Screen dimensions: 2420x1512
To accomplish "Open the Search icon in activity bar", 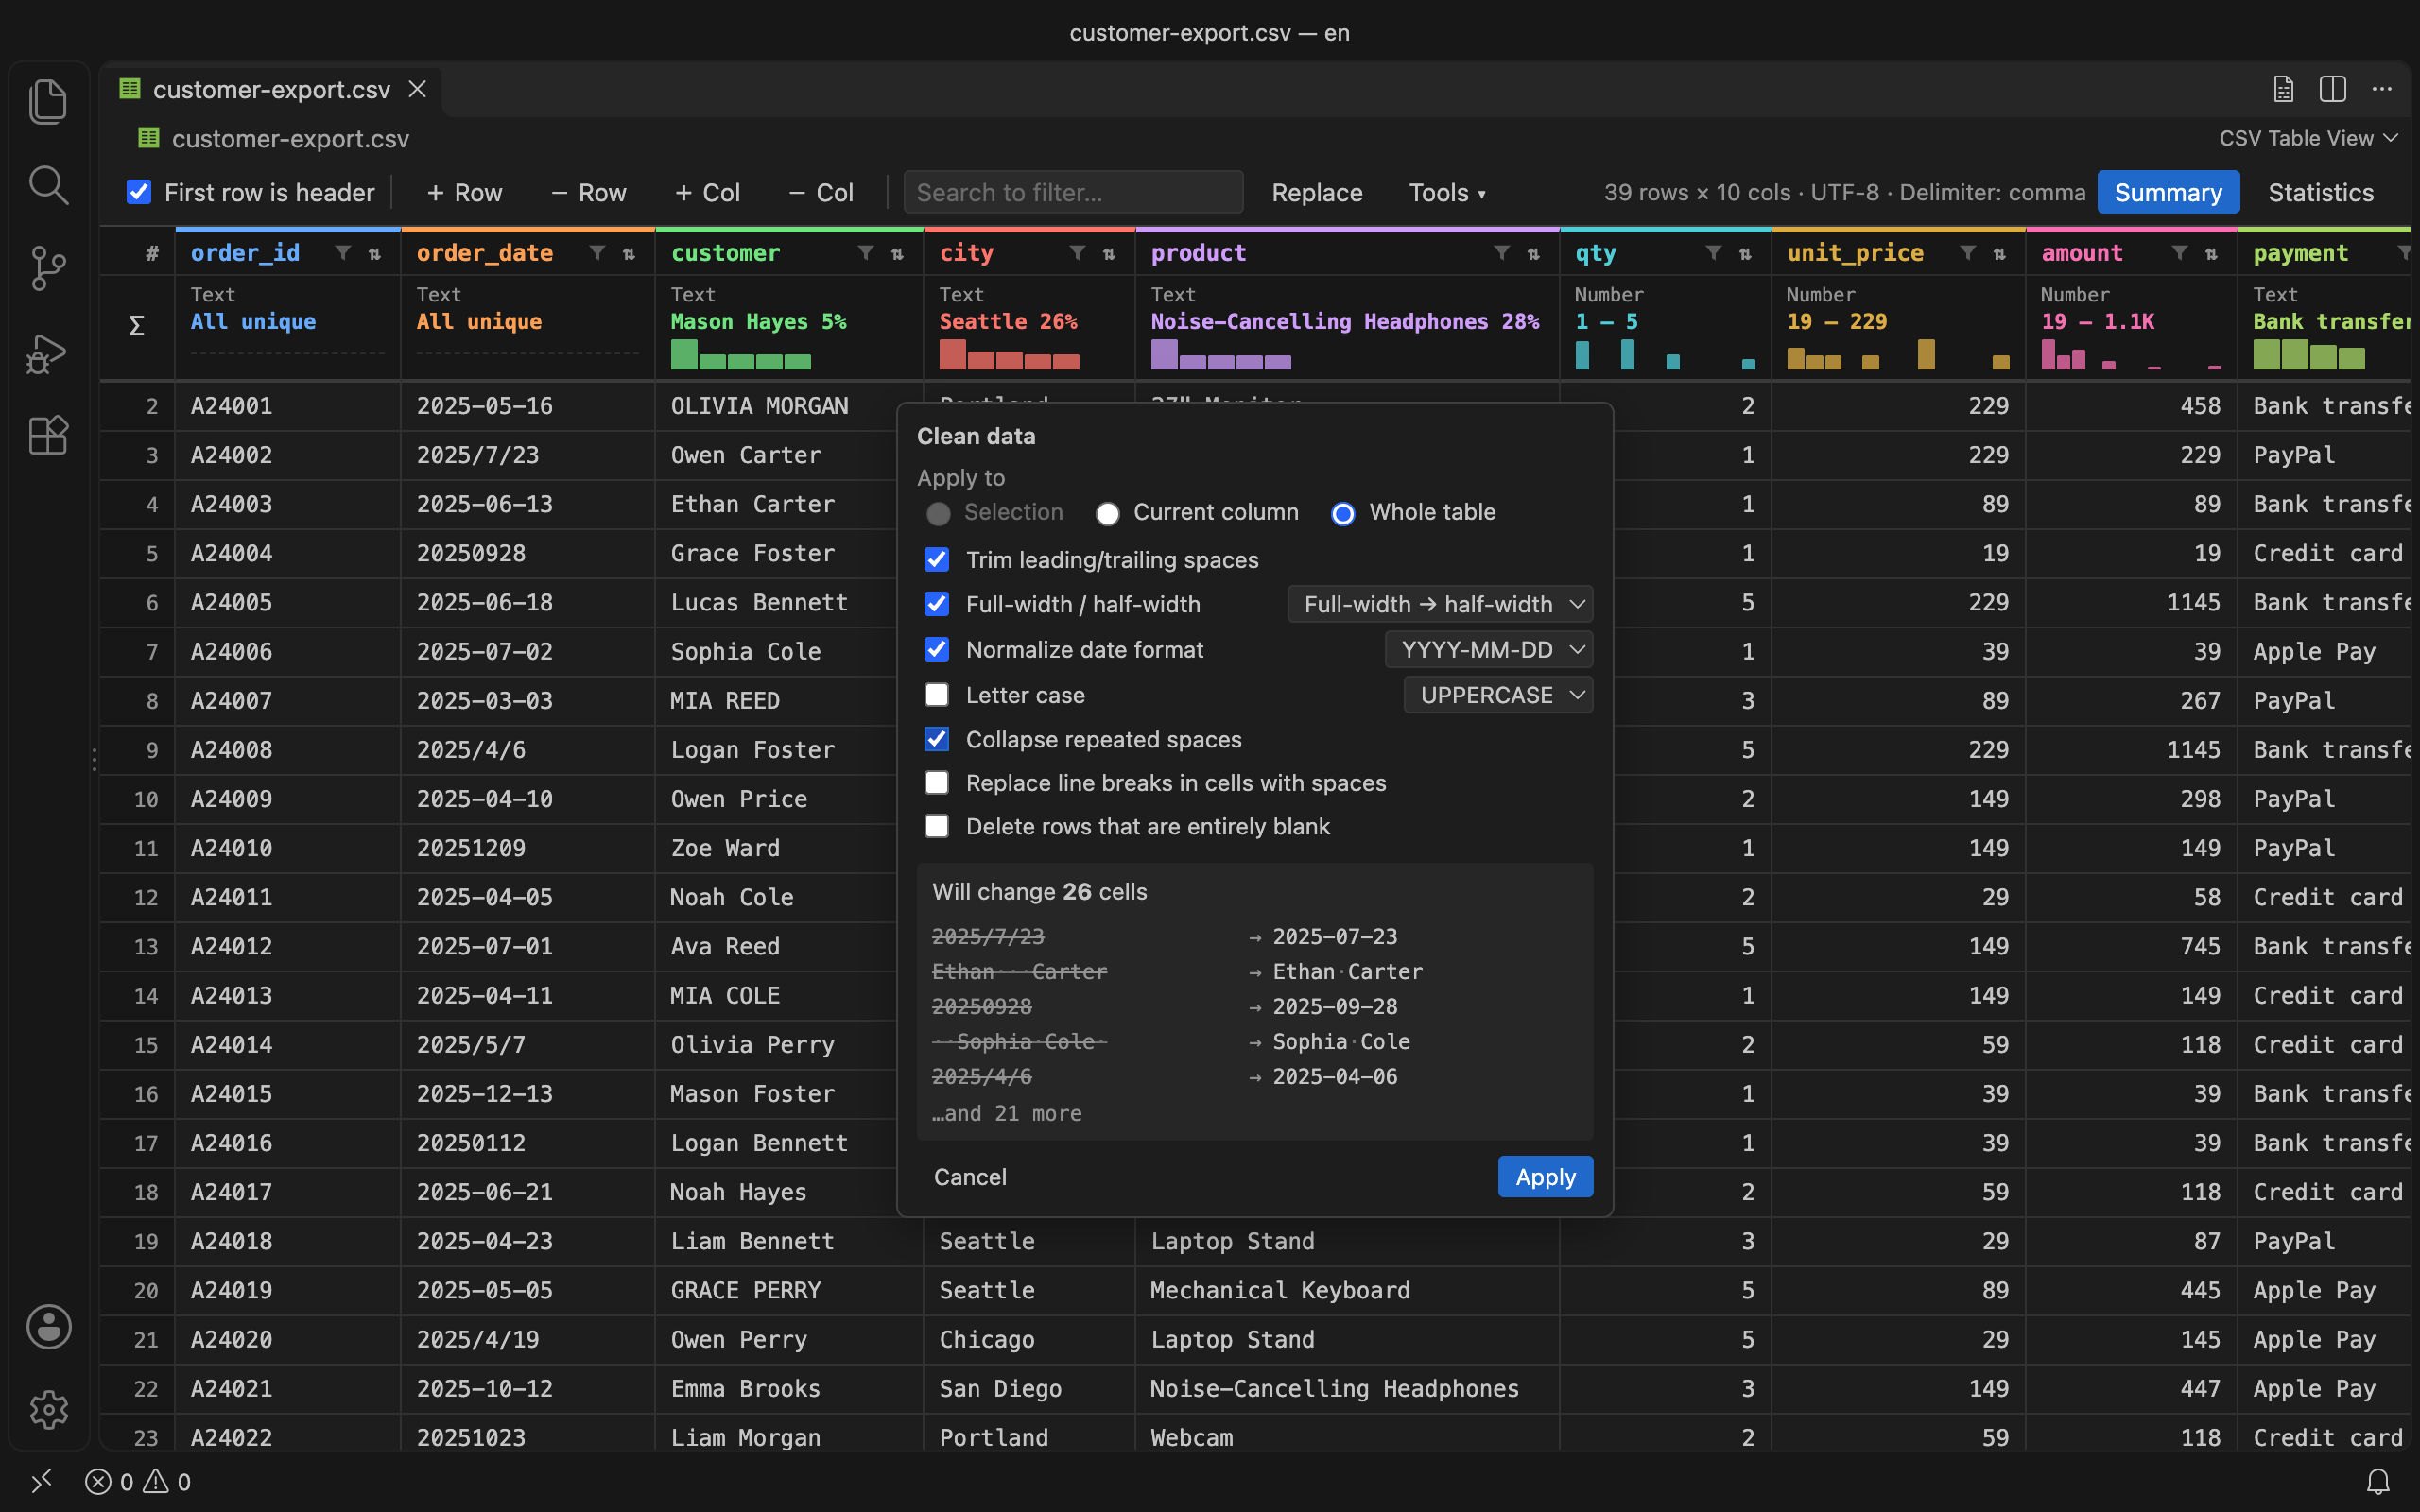I will tap(48, 186).
